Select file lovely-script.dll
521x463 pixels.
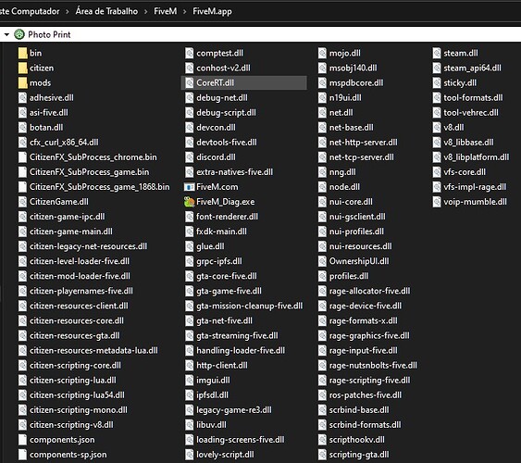225,455
